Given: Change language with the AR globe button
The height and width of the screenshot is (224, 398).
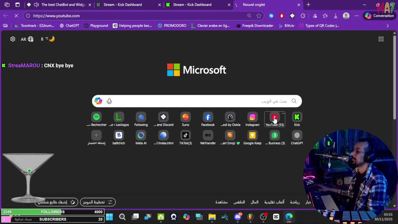Looking at the screenshot, I should pos(27,39).
